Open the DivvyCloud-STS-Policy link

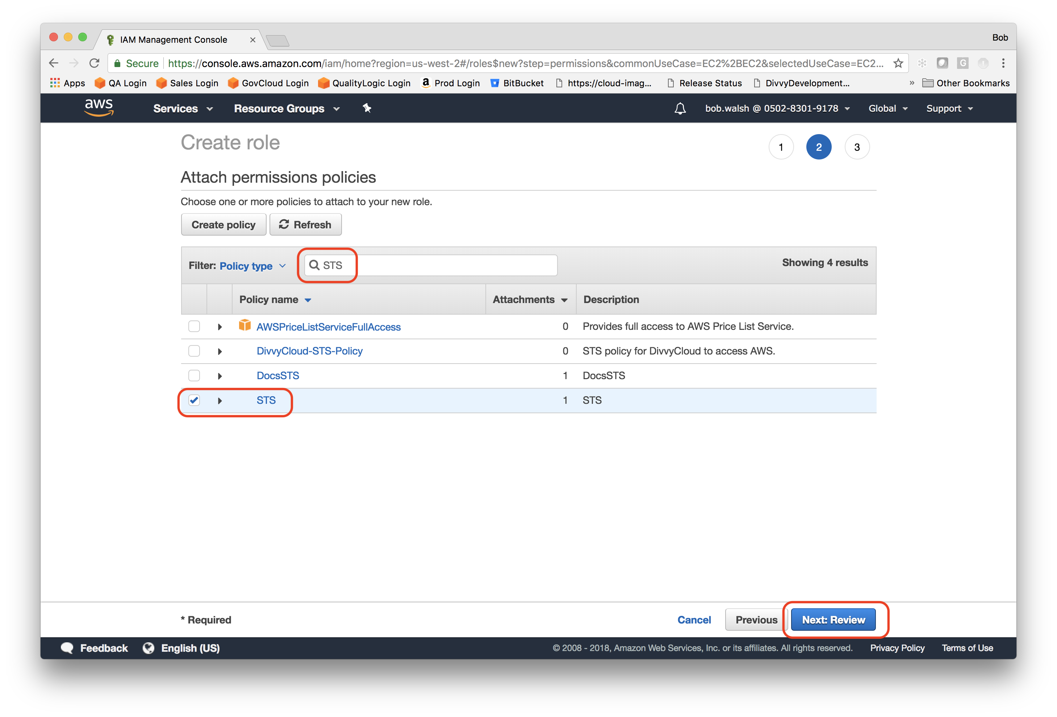[309, 351]
